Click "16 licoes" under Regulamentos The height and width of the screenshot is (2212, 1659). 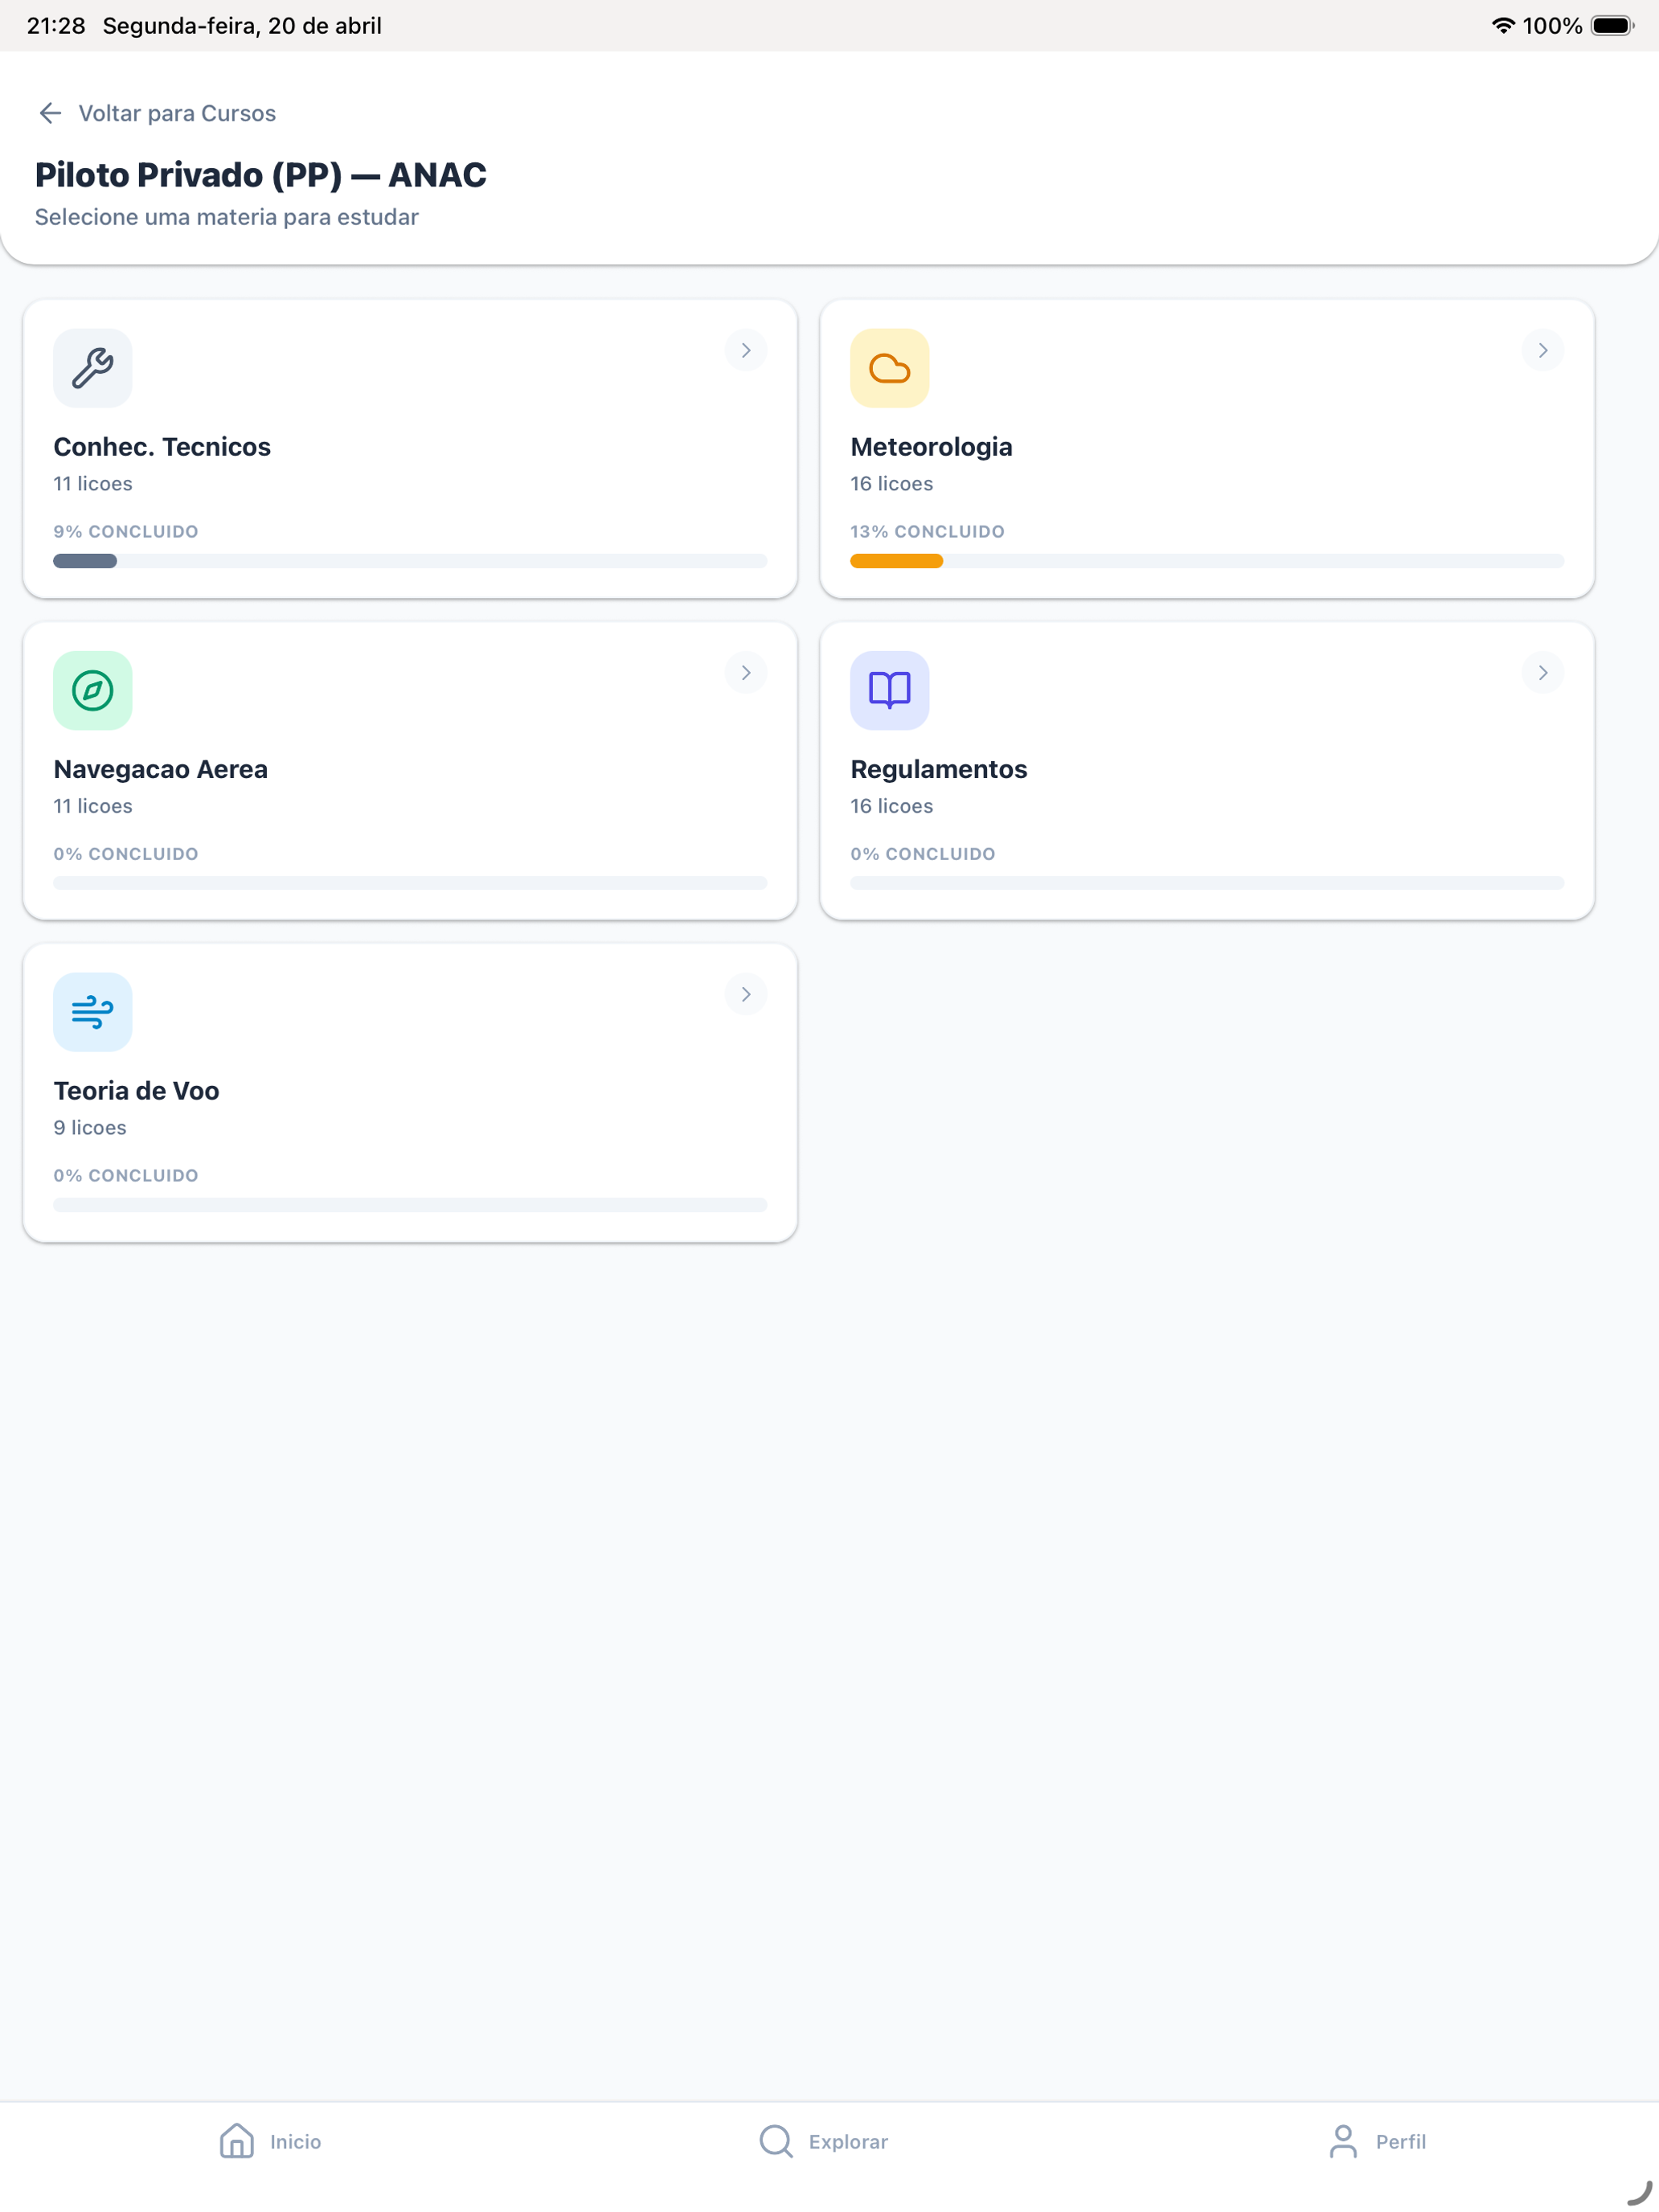(x=891, y=806)
